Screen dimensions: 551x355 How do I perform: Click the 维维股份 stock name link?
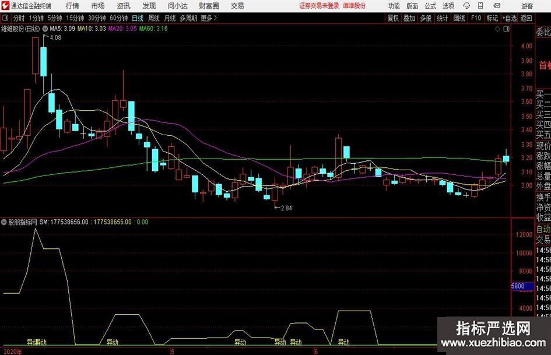355,6
